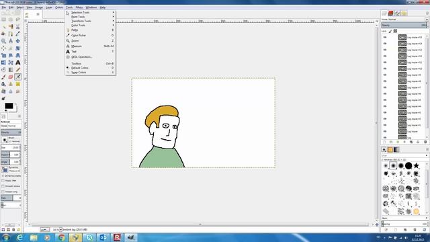
Task: Select the Color Picker eyedropper in toolbox
Action: tap(18, 34)
